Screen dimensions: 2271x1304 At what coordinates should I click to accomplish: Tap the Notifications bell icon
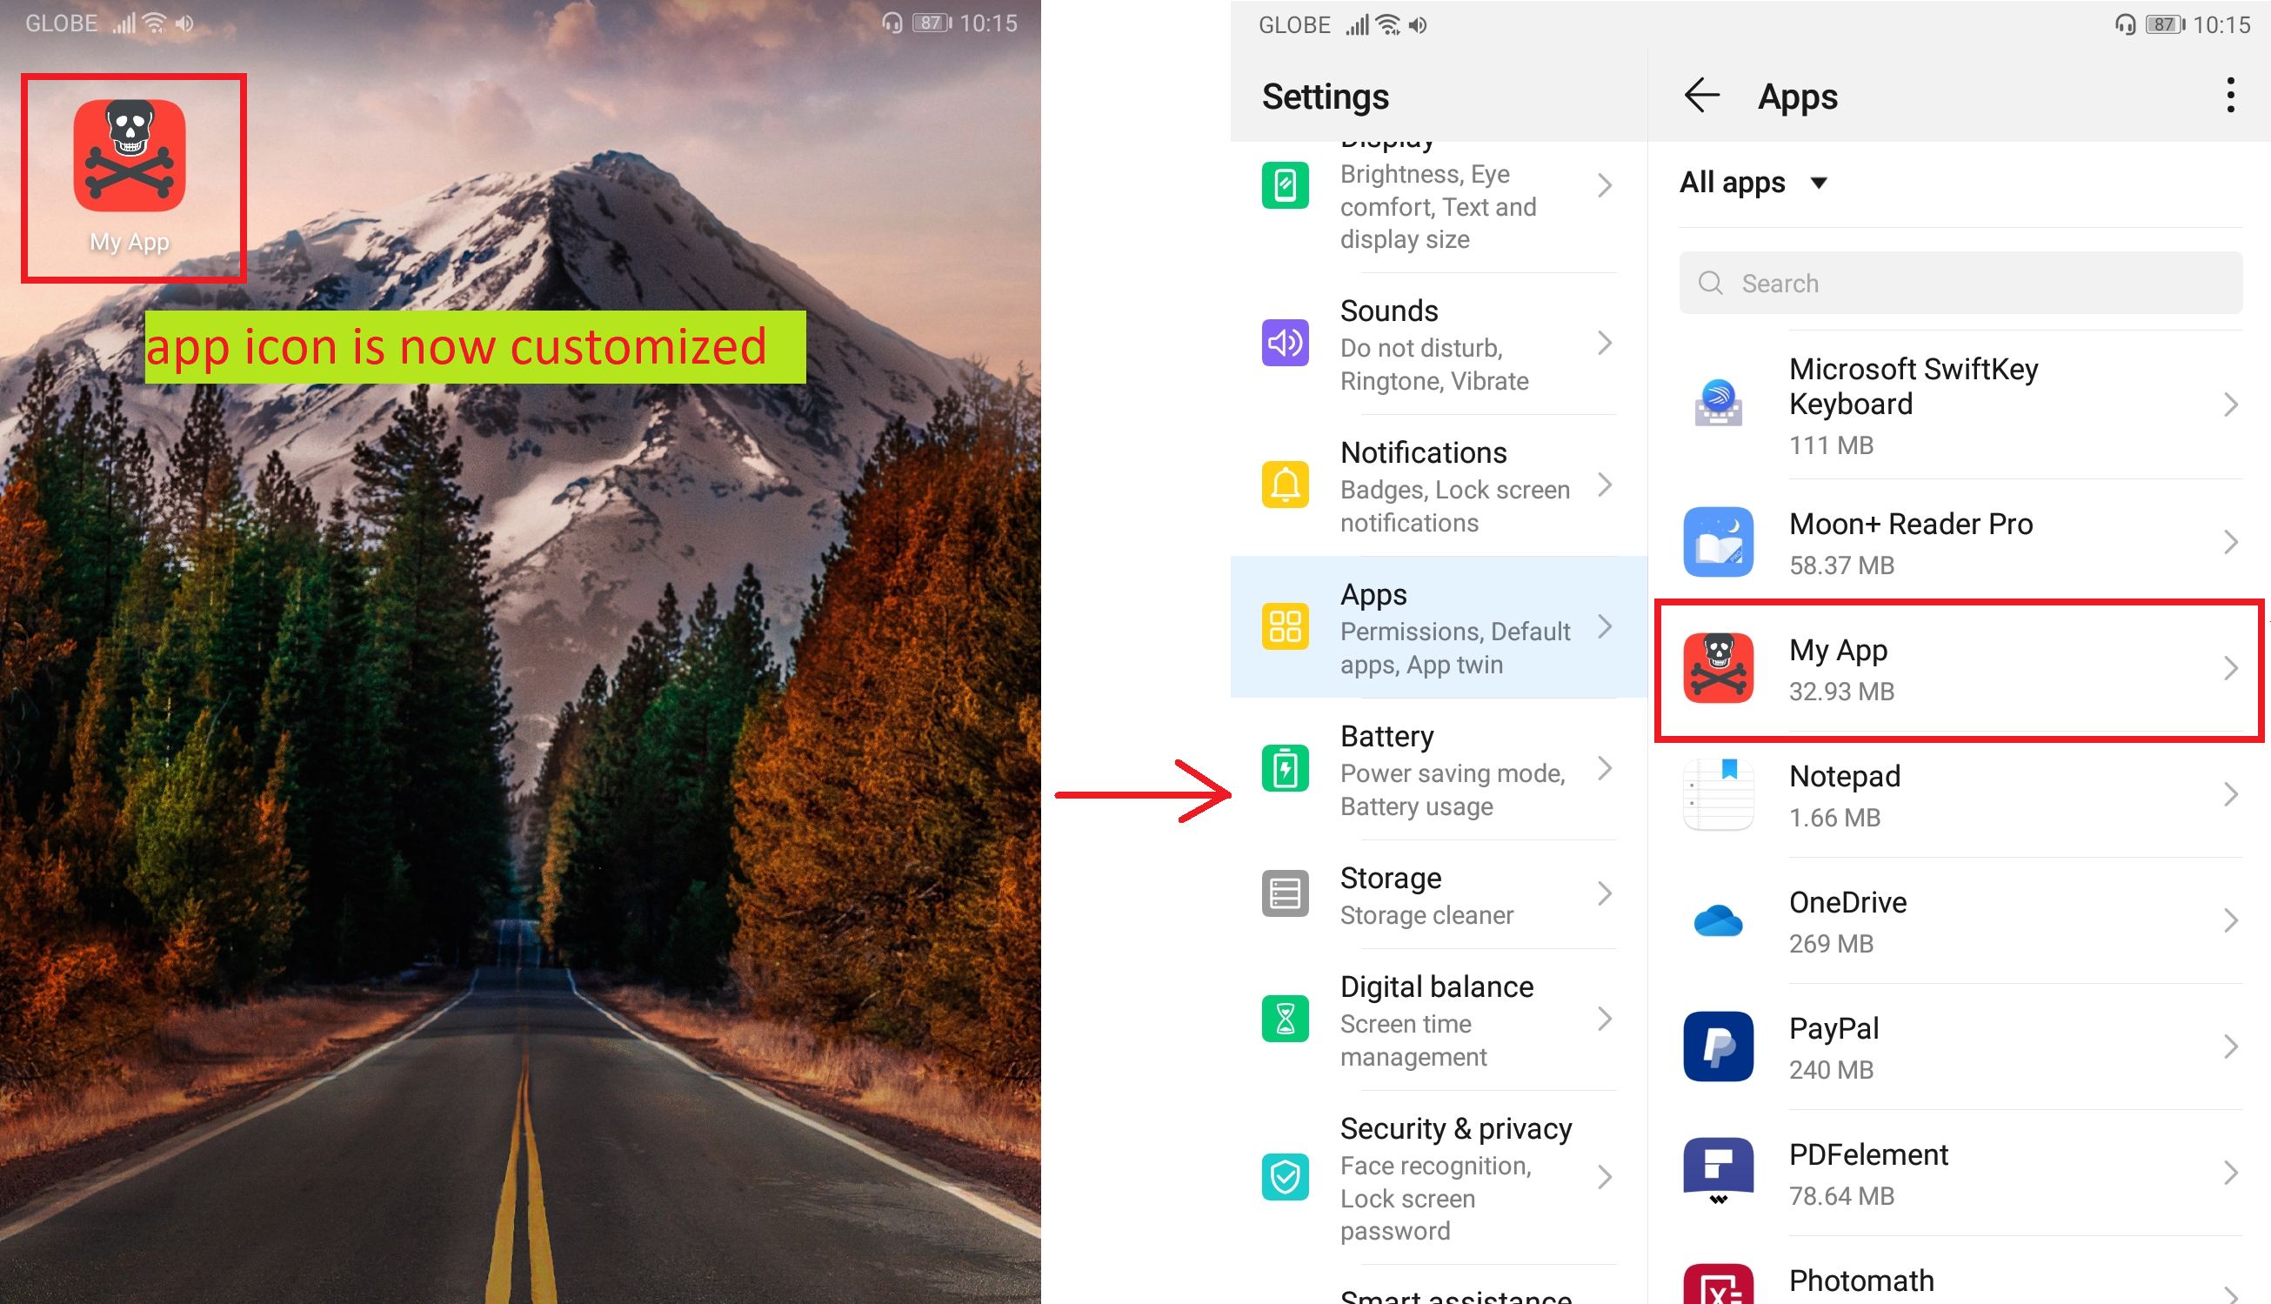pyautogui.click(x=1284, y=485)
